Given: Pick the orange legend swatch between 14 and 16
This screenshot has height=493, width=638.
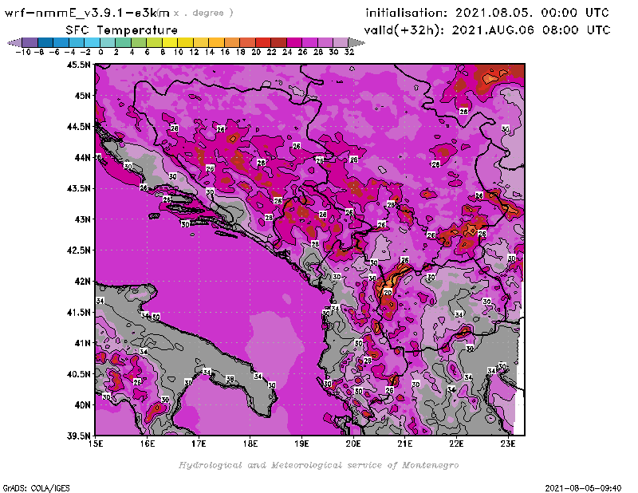Looking at the screenshot, I should click(216, 42).
